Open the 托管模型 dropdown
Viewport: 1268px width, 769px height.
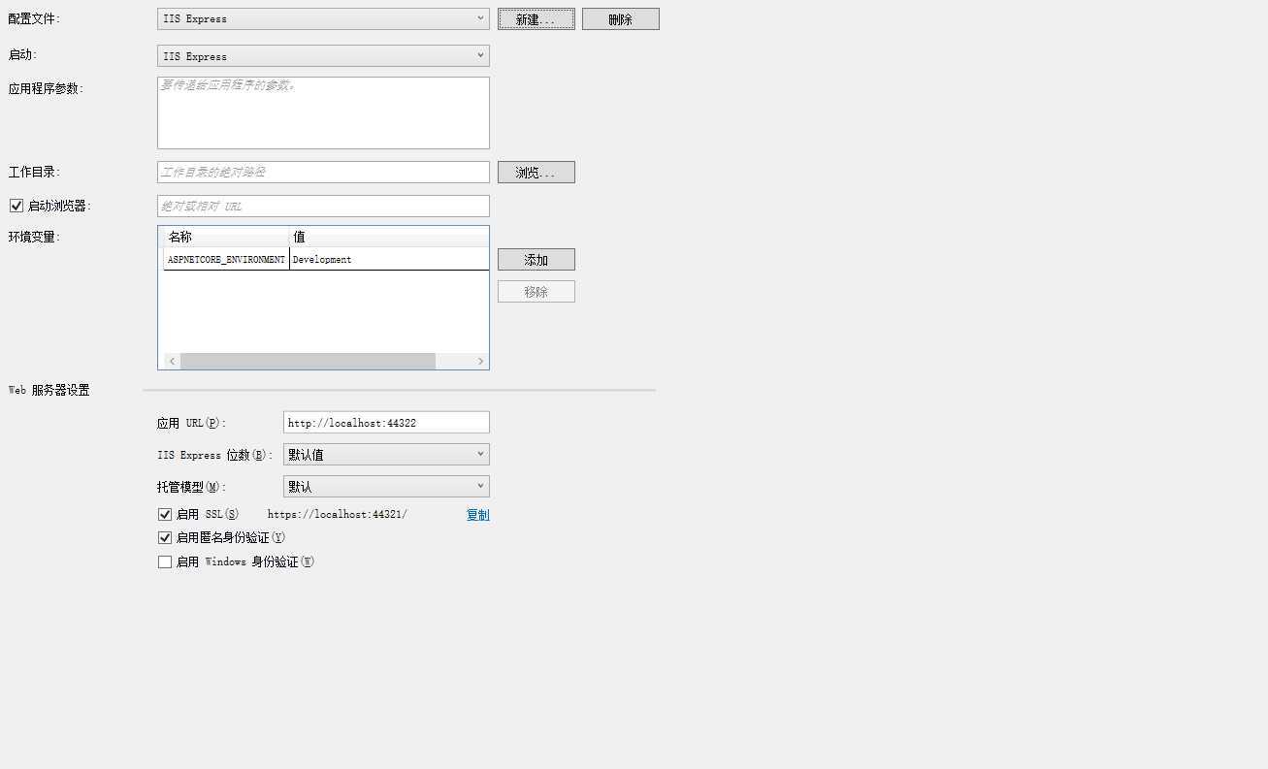pyautogui.click(x=386, y=487)
